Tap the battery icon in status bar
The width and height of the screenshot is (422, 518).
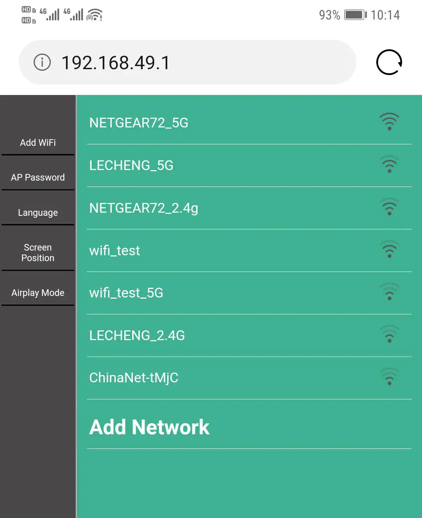pos(355,15)
